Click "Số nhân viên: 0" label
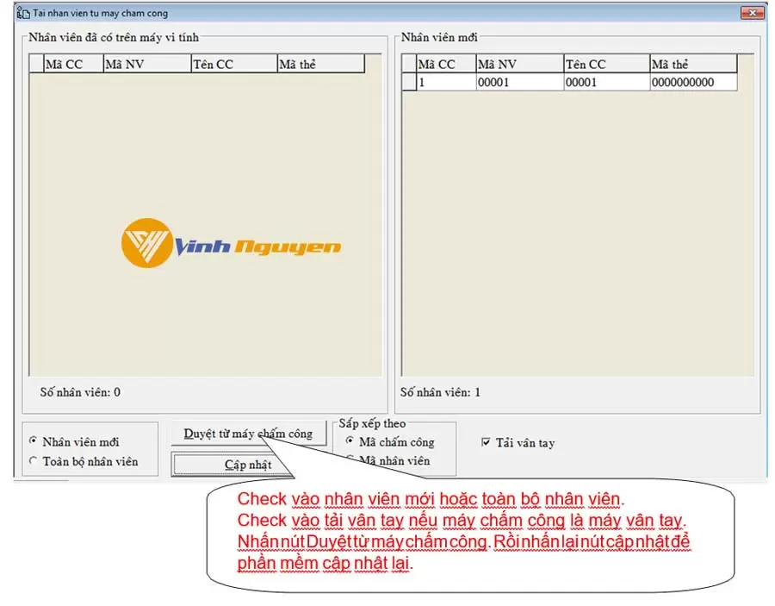Viewport: 775px width, 606px height. [80, 392]
